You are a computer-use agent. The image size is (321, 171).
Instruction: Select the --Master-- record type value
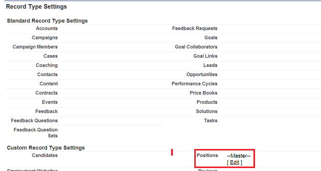(239, 156)
